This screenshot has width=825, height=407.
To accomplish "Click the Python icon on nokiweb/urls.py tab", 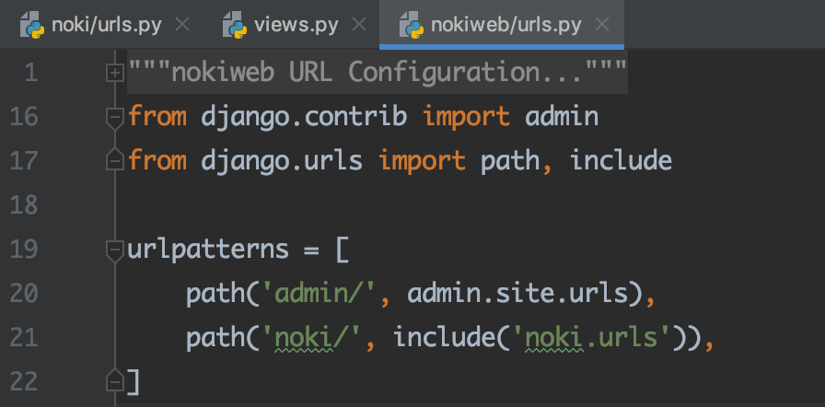I will click(414, 25).
